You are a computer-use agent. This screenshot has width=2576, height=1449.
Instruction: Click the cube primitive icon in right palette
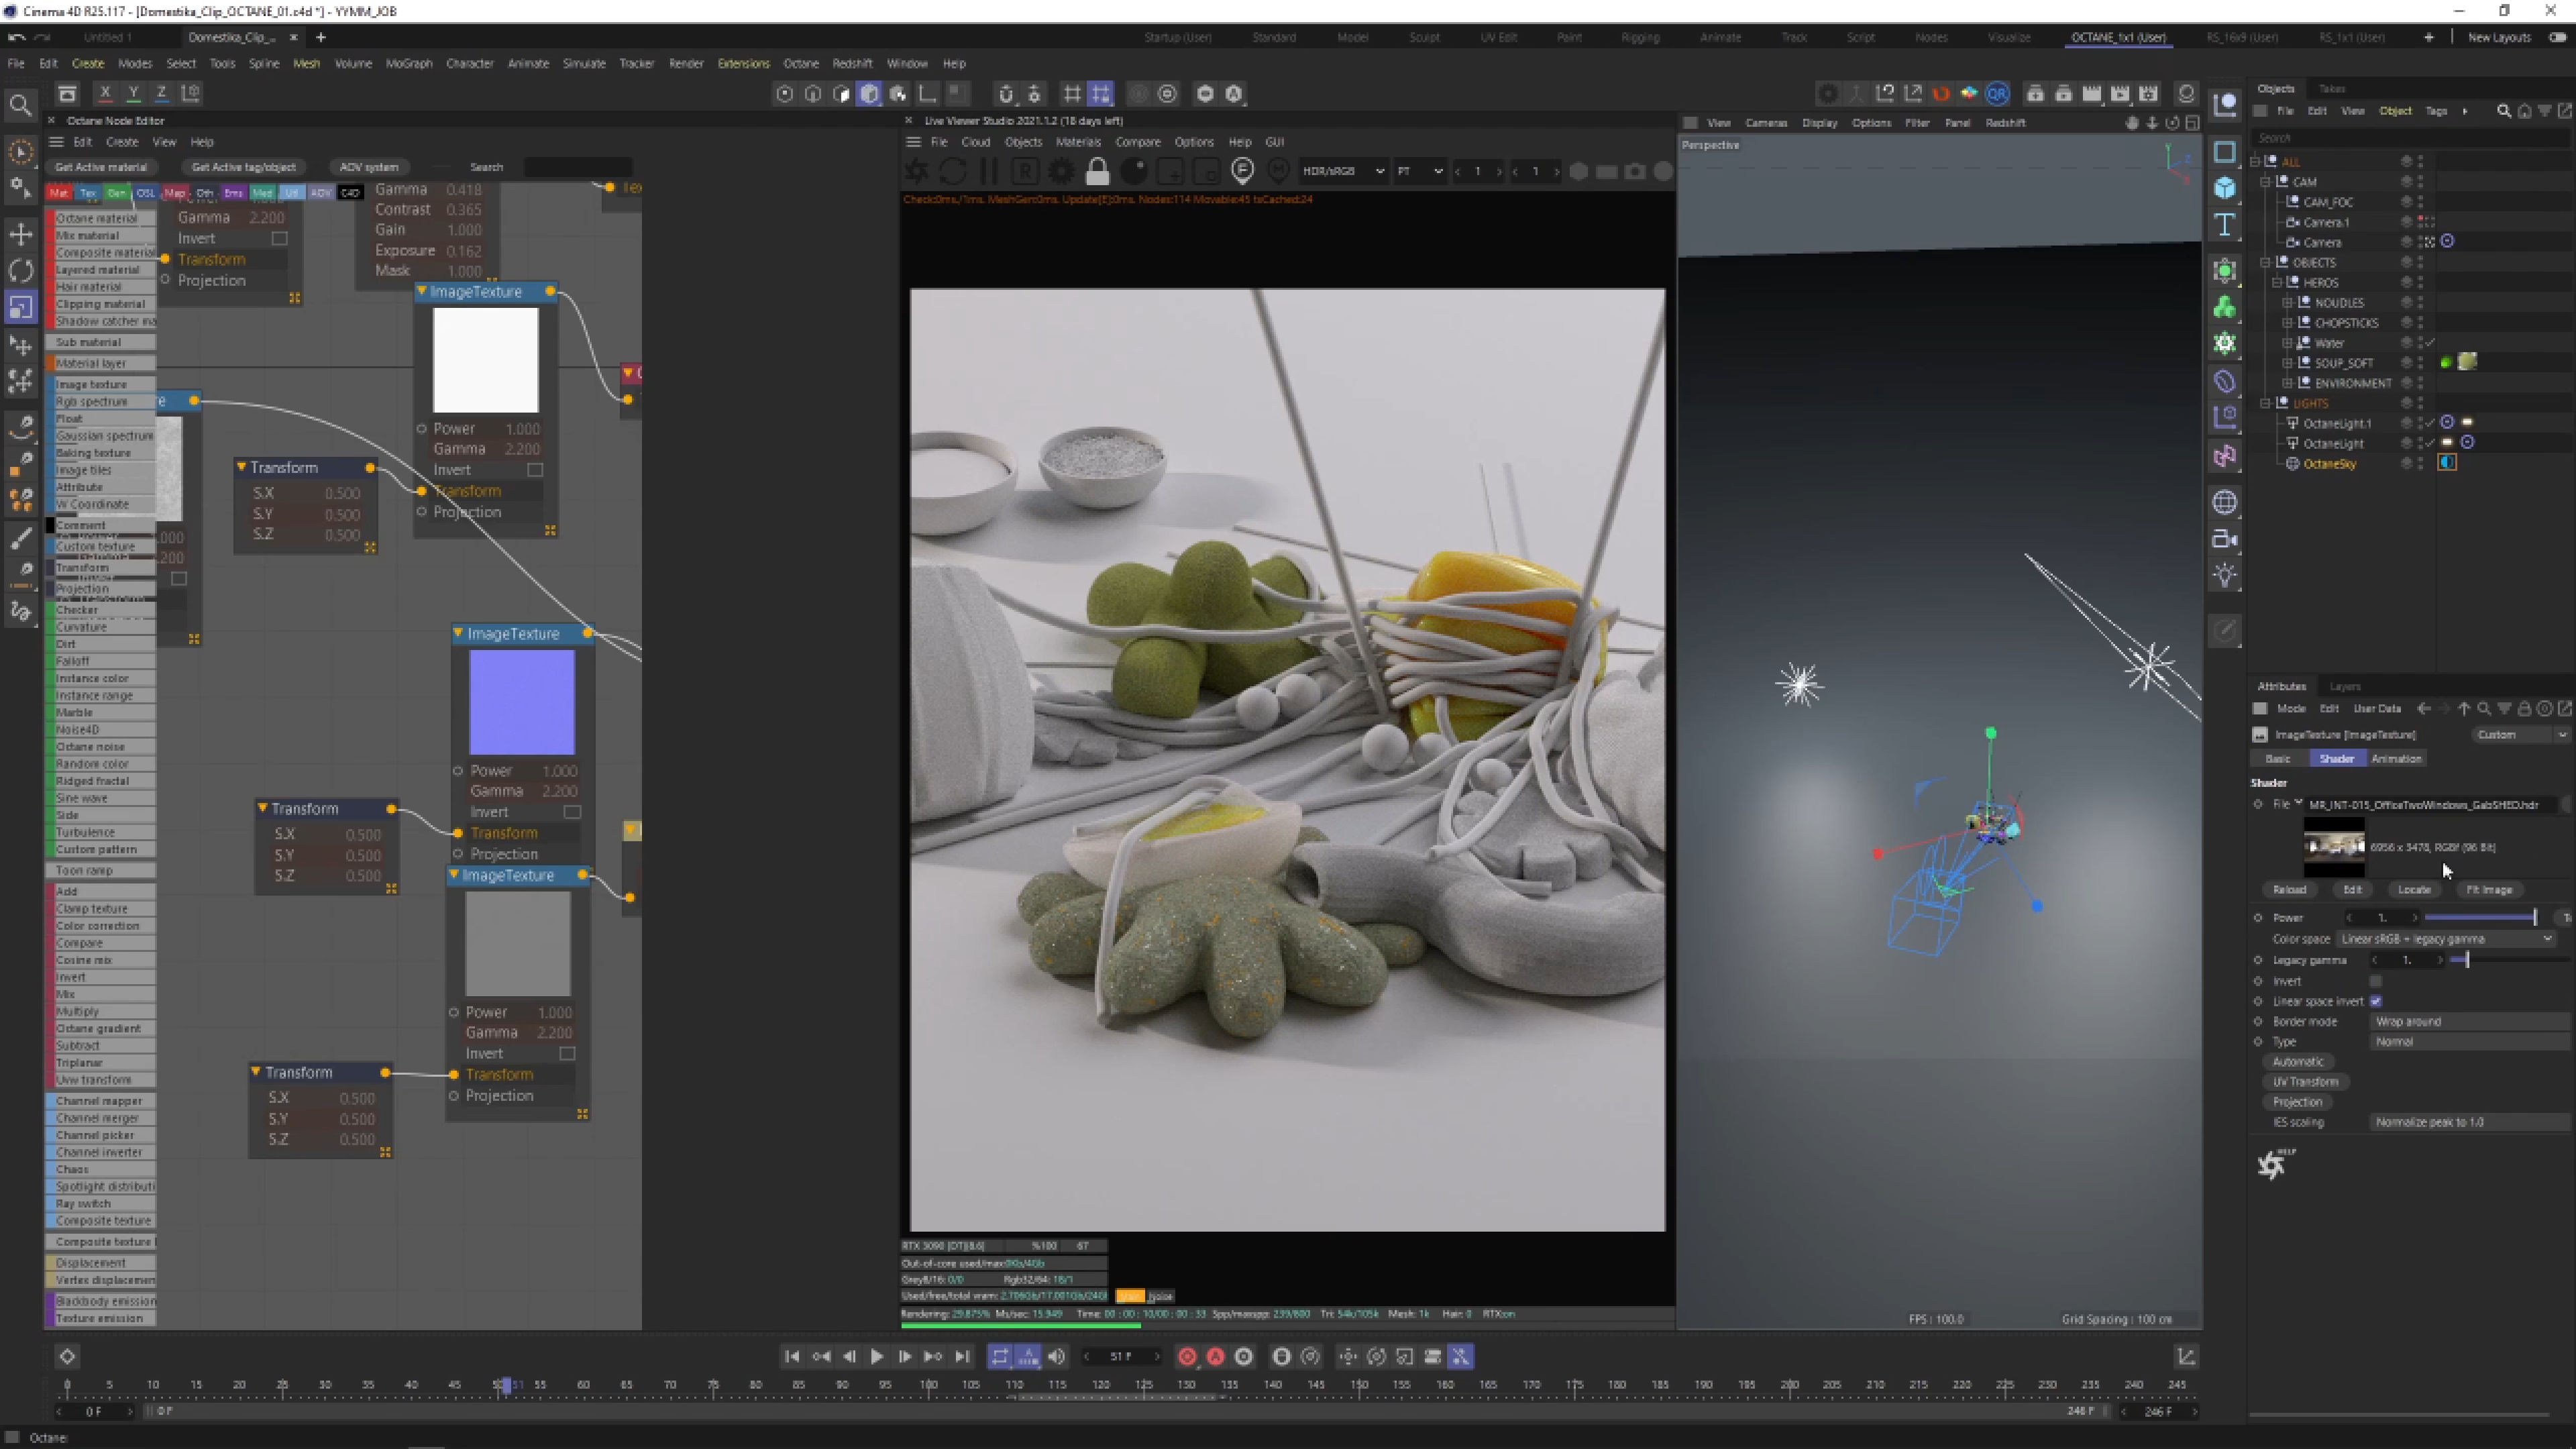point(2224,188)
